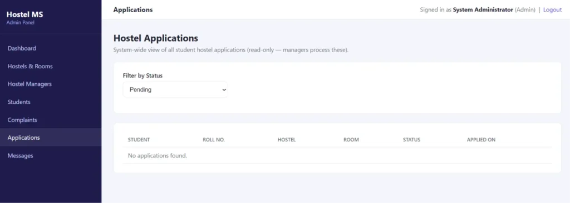Open the Dashboard sidebar item
The width and height of the screenshot is (570, 203).
[x=51, y=48]
